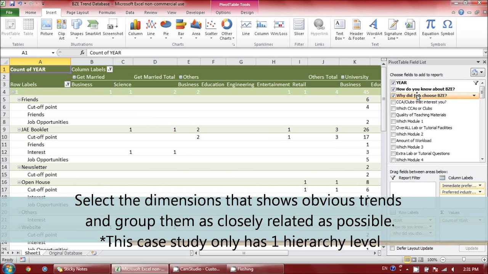Viewport: 488px width, 274px height.
Task: Open the File tab
Action: (9, 13)
